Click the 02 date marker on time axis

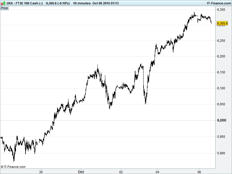click(121, 171)
